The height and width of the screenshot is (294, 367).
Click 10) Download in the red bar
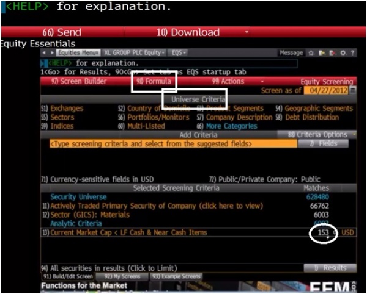tap(188, 32)
